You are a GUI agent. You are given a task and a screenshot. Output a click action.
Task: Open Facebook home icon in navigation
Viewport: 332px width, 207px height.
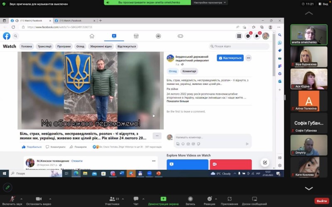click(92, 36)
